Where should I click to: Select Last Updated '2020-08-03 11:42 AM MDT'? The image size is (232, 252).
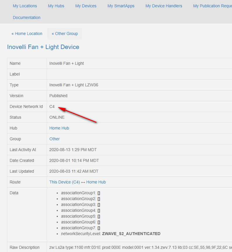(74, 171)
